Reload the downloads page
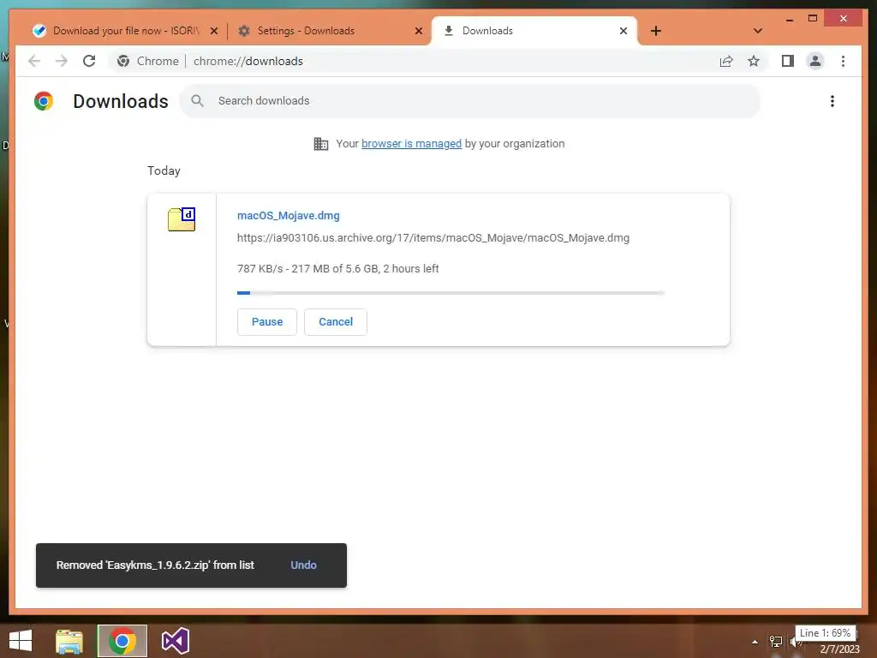 [89, 61]
